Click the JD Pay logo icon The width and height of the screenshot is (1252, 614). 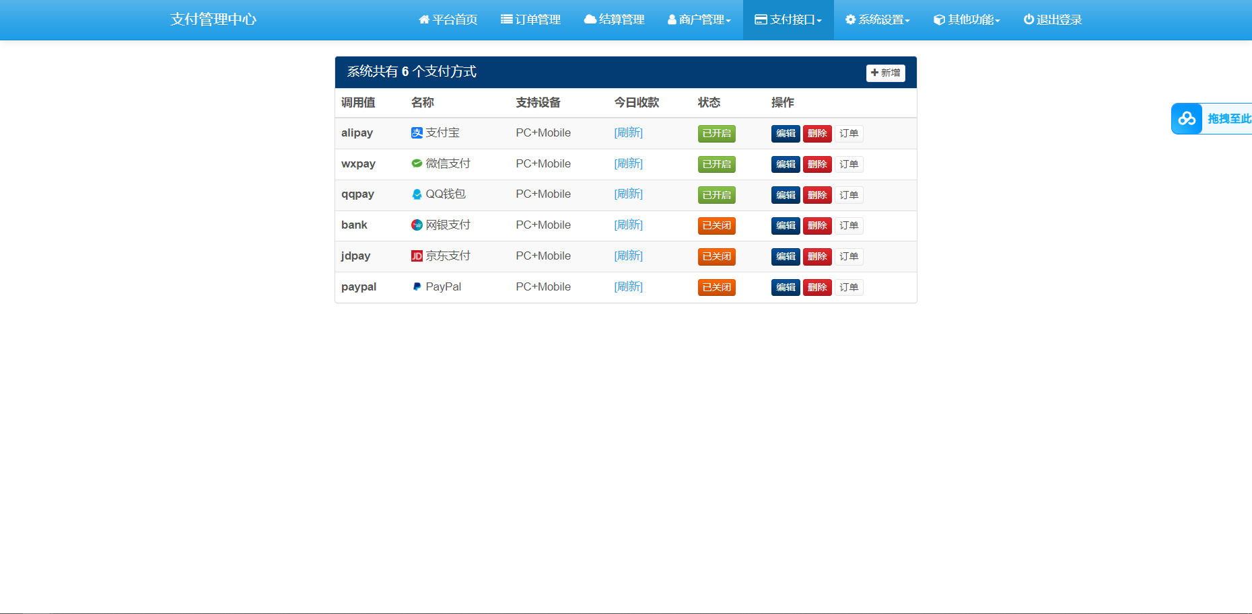coord(417,256)
